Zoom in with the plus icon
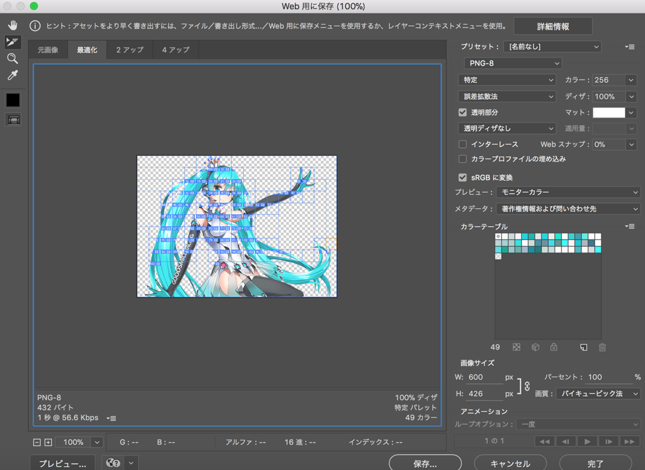This screenshot has height=470, width=645. [x=48, y=443]
